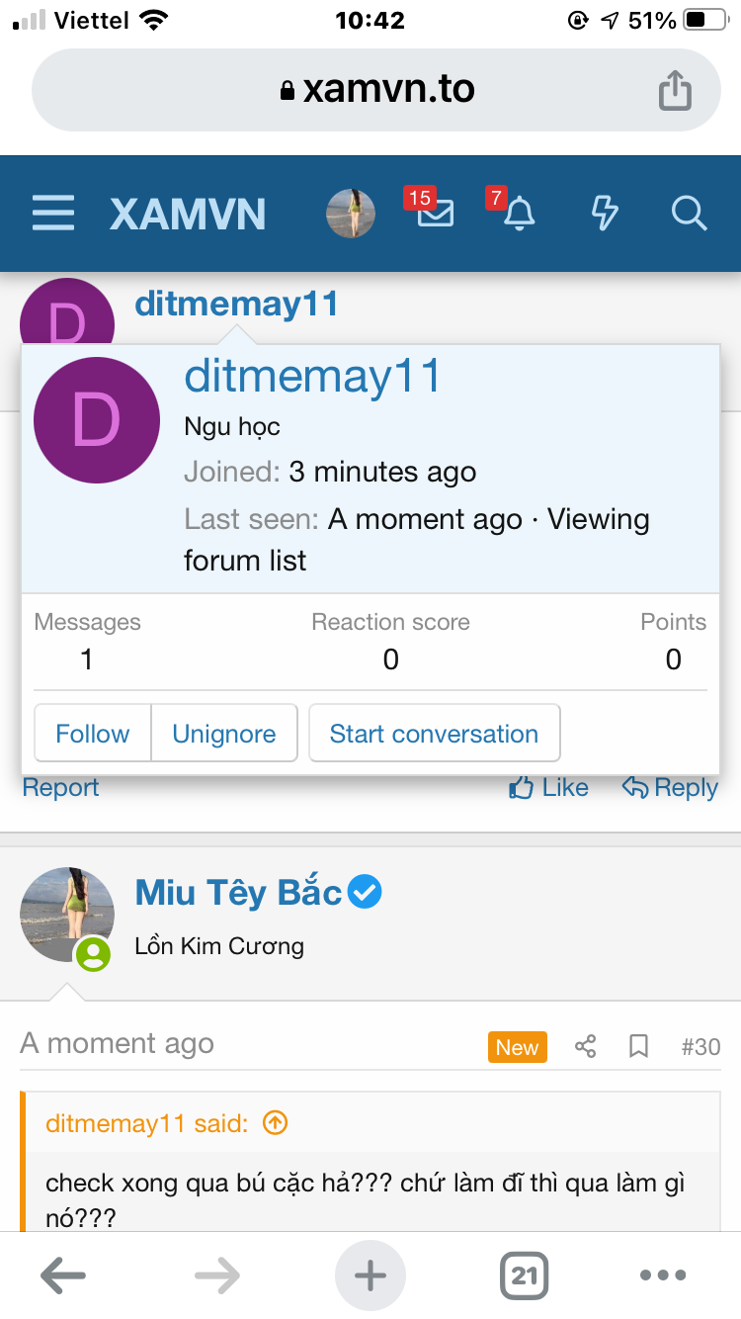741x1319 pixels.
Task: Open a new browser tab with plus
Action: [370, 1275]
